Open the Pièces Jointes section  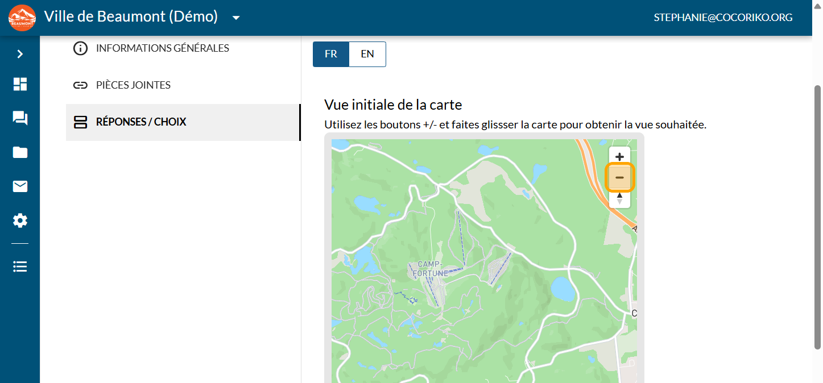coord(133,85)
